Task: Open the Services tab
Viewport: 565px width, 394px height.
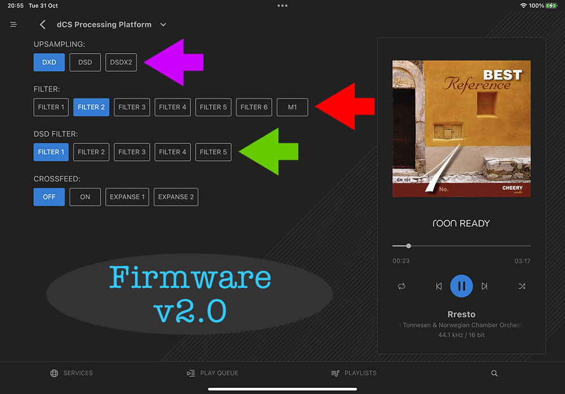Action: click(x=71, y=373)
